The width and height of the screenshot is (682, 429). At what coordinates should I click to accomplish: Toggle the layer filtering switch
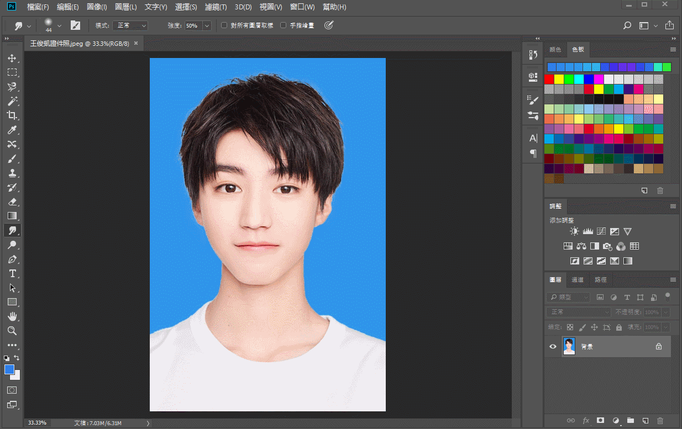pos(668,296)
